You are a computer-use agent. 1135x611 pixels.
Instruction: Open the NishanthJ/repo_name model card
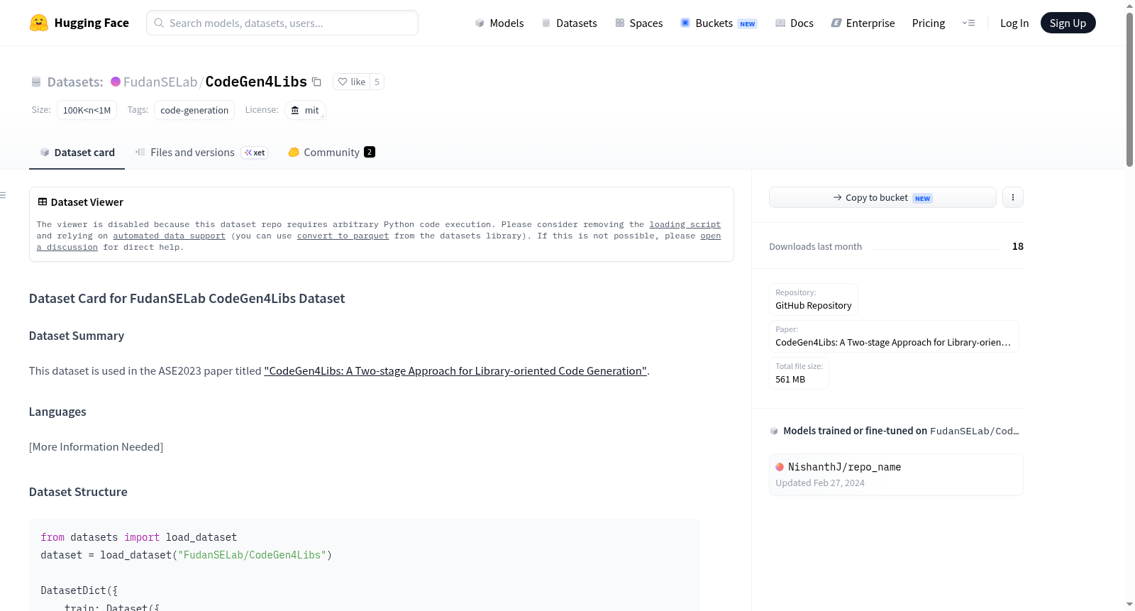(x=896, y=474)
